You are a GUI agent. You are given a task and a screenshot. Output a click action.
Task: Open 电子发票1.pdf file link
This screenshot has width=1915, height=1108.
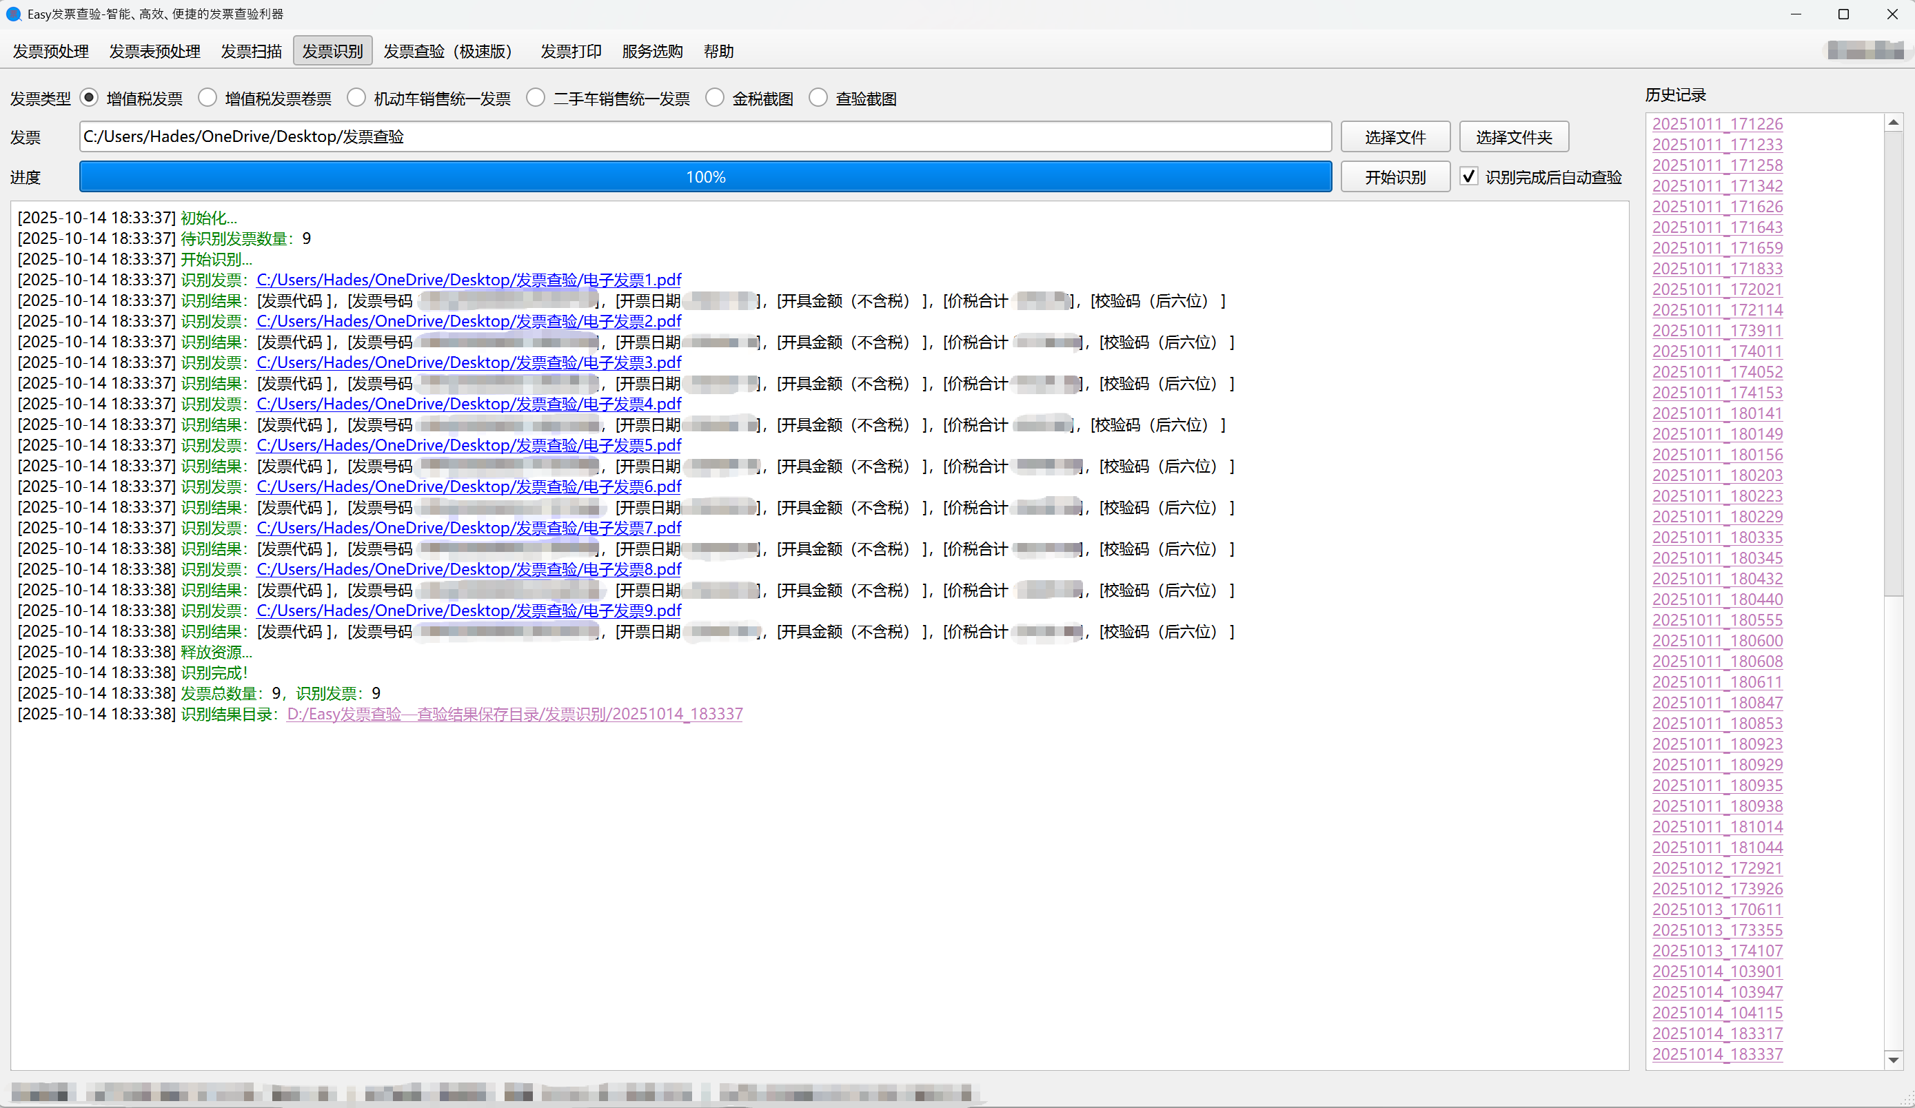tap(469, 280)
